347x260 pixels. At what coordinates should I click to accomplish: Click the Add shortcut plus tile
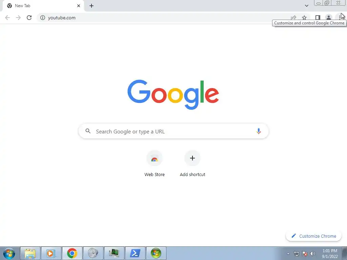192,164
